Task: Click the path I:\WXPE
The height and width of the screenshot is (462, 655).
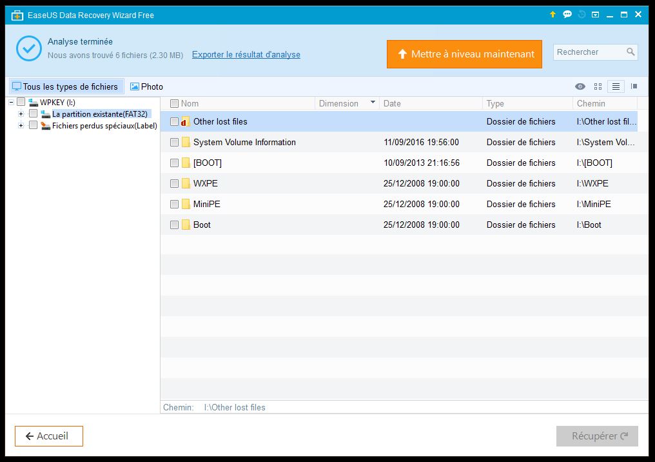Action: tap(592, 183)
